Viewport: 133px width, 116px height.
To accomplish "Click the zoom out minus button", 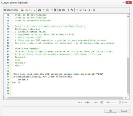I will pyautogui.click(x=102, y=102).
